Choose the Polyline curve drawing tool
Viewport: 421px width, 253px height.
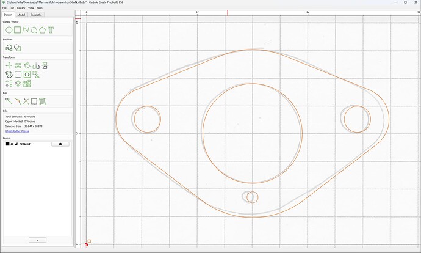pyautogui.click(x=26, y=30)
